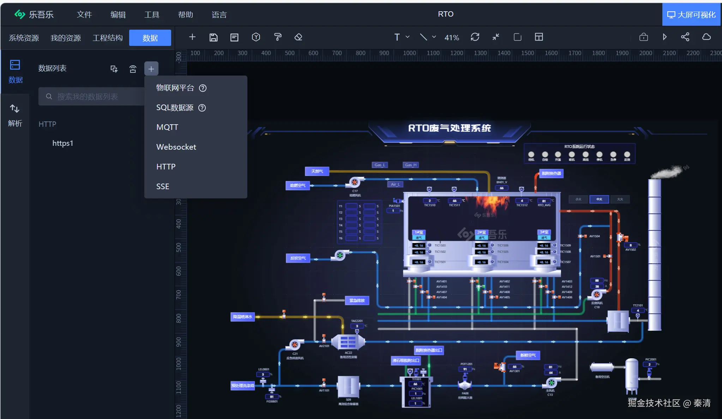Image resolution: width=722 pixels, height=419 pixels.
Task: Select the https1 data item
Action: [x=63, y=143]
